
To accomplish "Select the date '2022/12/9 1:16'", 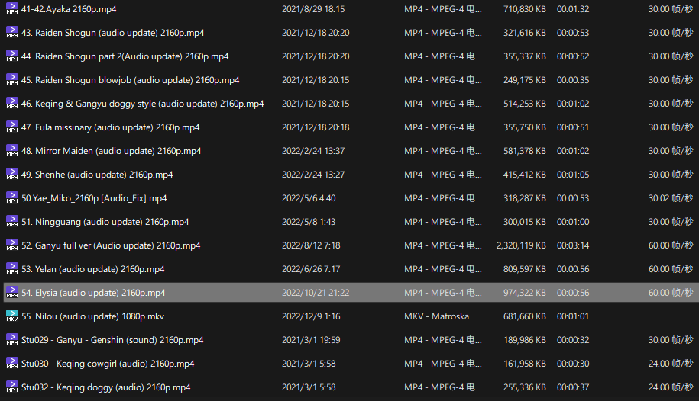I will coord(311,316).
